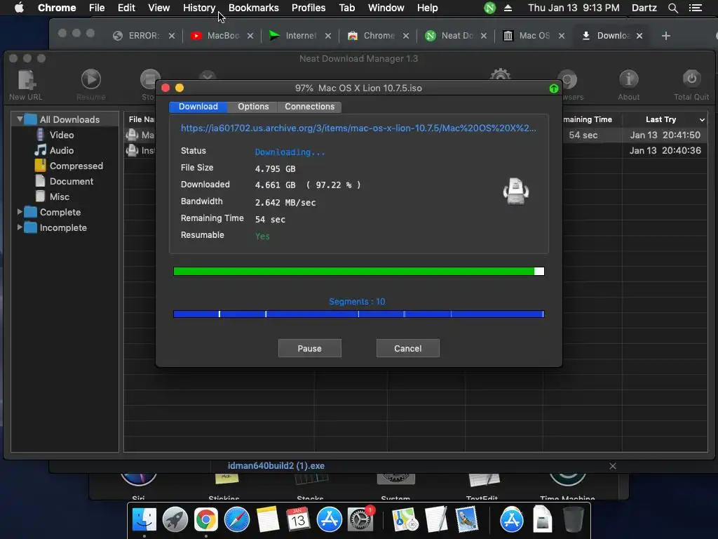This screenshot has height=539, width=718.
Task: Click the Segments : 10 label
Action: [x=357, y=302]
